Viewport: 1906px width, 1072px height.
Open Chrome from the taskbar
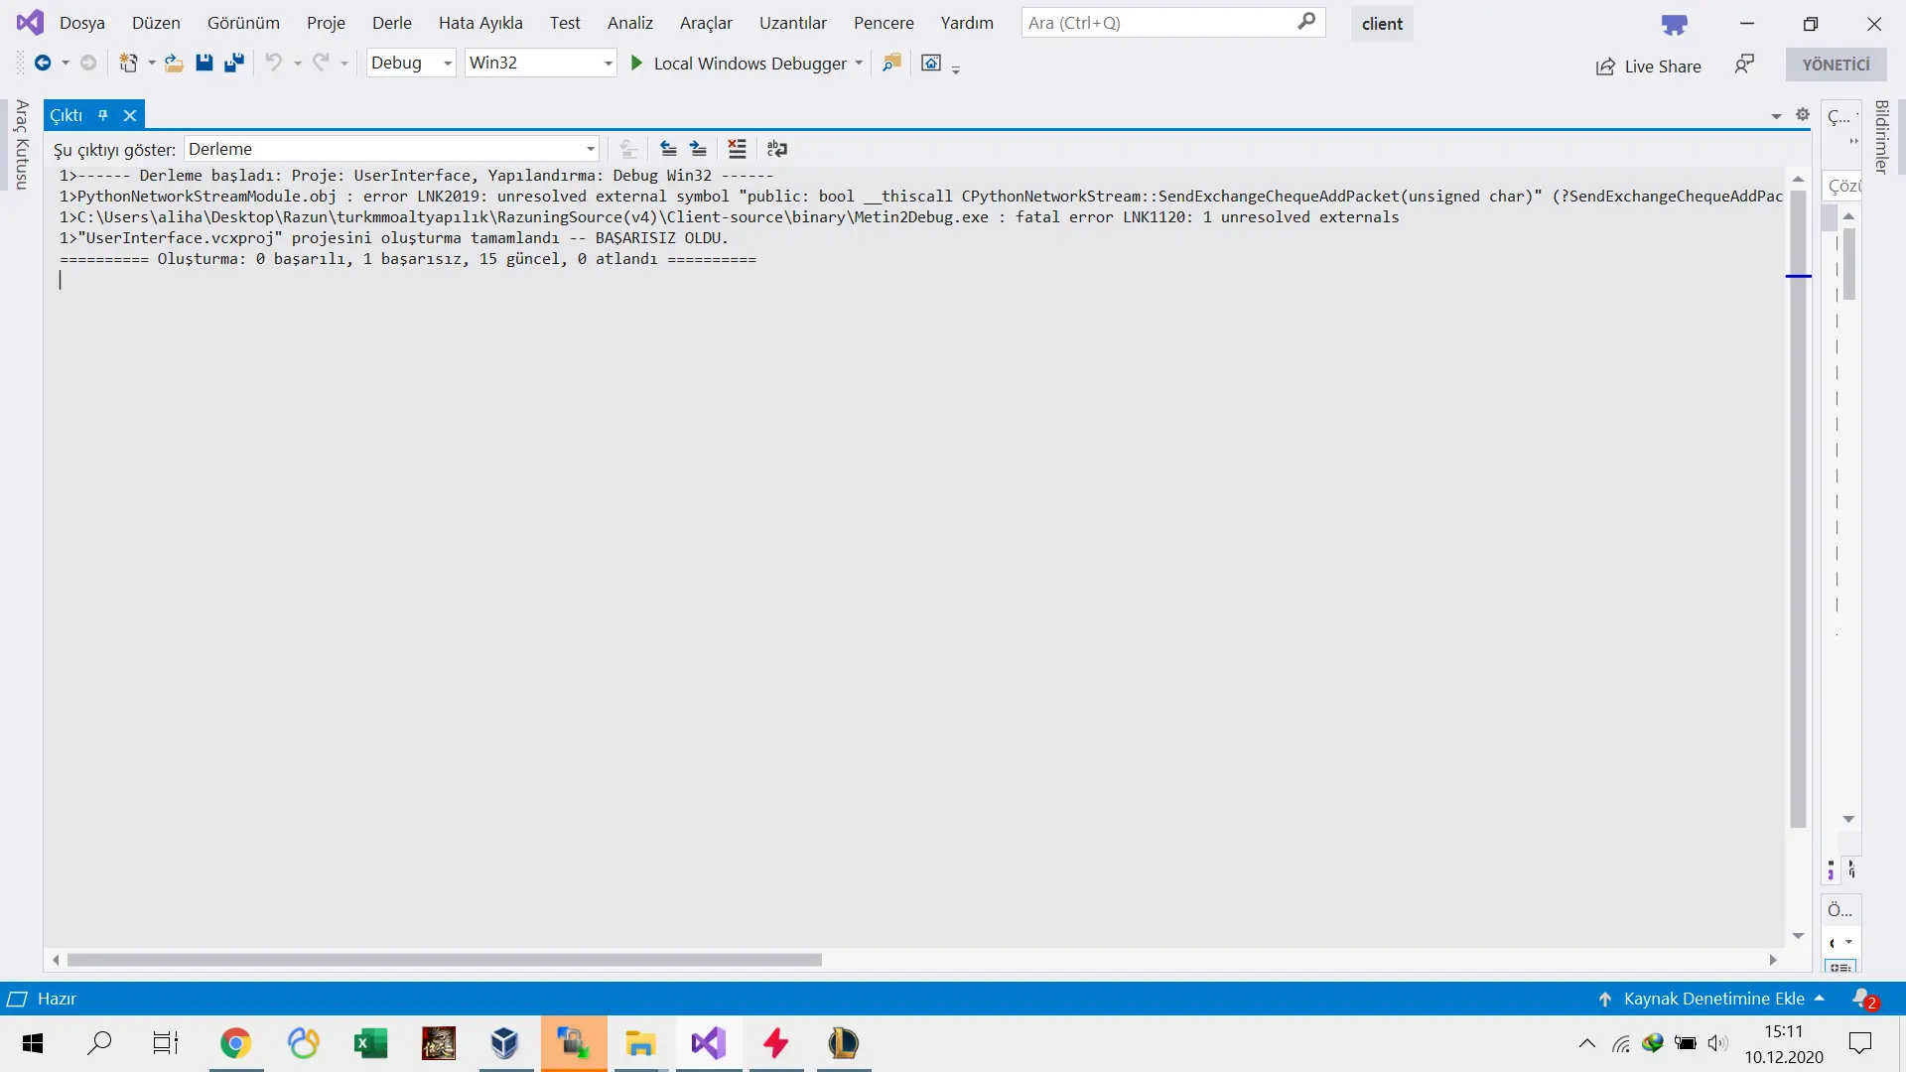236,1043
